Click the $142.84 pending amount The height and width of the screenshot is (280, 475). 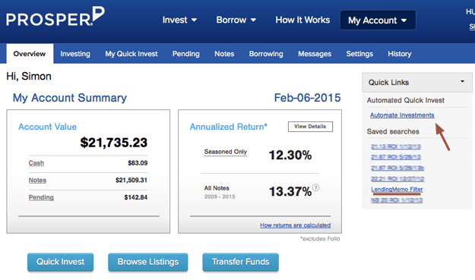point(136,197)
